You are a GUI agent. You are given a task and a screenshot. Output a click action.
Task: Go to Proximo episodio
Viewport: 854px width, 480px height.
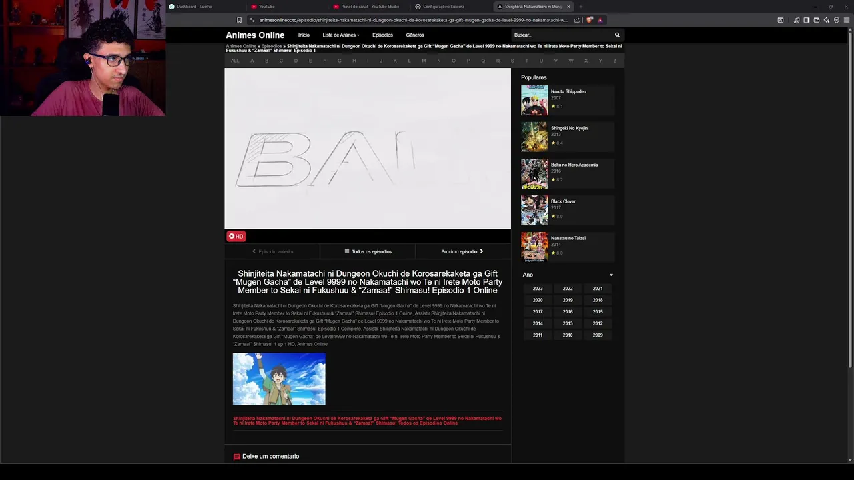[x=462, y=251]
